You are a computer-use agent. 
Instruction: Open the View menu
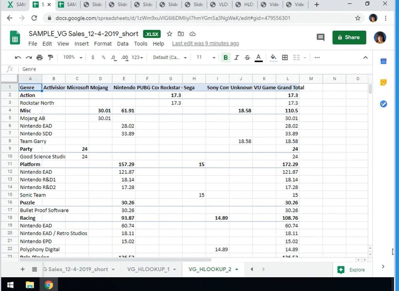(x=63, y=44)
